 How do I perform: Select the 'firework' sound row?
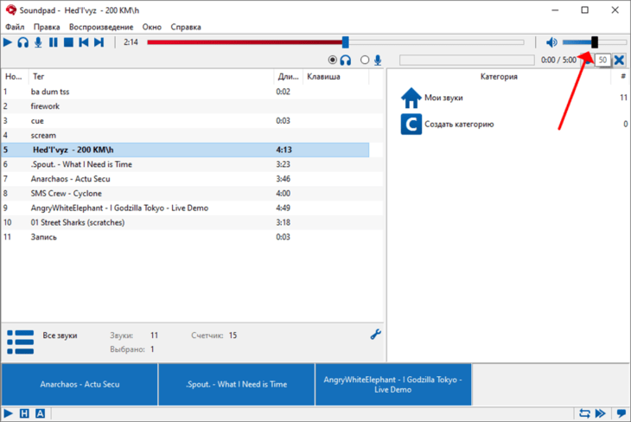tap(192, 106)
